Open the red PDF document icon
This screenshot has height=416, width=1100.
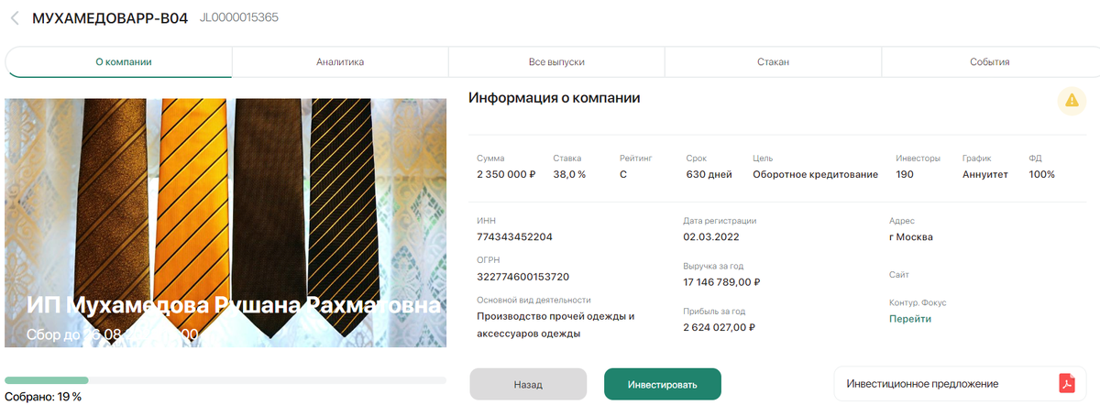click(x=1066, y=384)
